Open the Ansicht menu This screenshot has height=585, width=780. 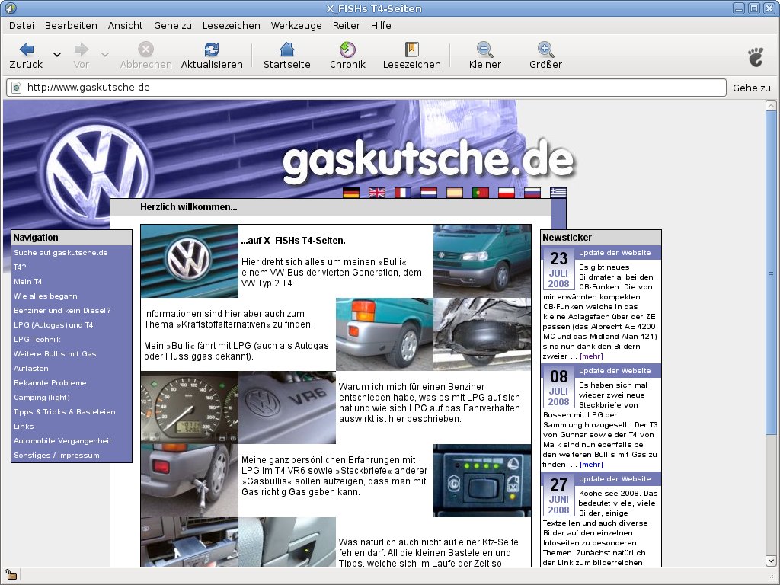(125, 25)
